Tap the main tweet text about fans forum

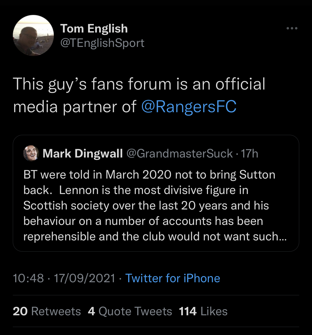click(x=139, y=95)
